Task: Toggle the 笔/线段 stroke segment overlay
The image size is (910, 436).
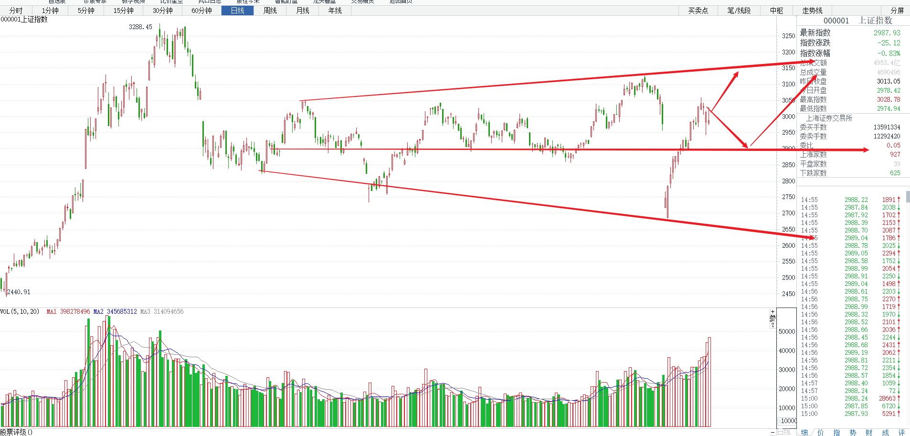Action: coord(739,11)
